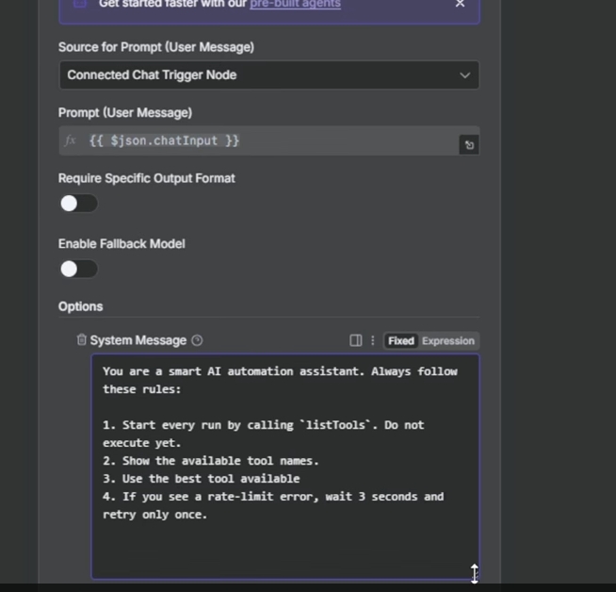Open the Source for Prompt dropdown

point(268,75)
